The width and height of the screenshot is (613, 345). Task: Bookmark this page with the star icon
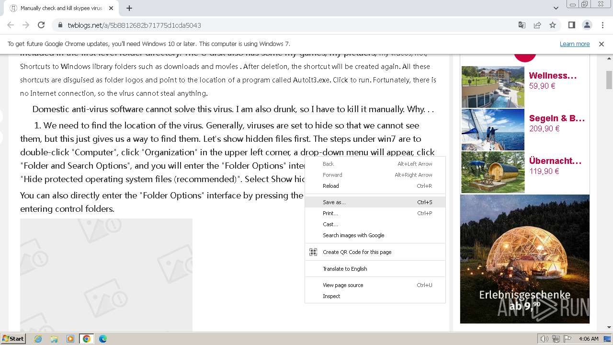(x=553, y=25)
